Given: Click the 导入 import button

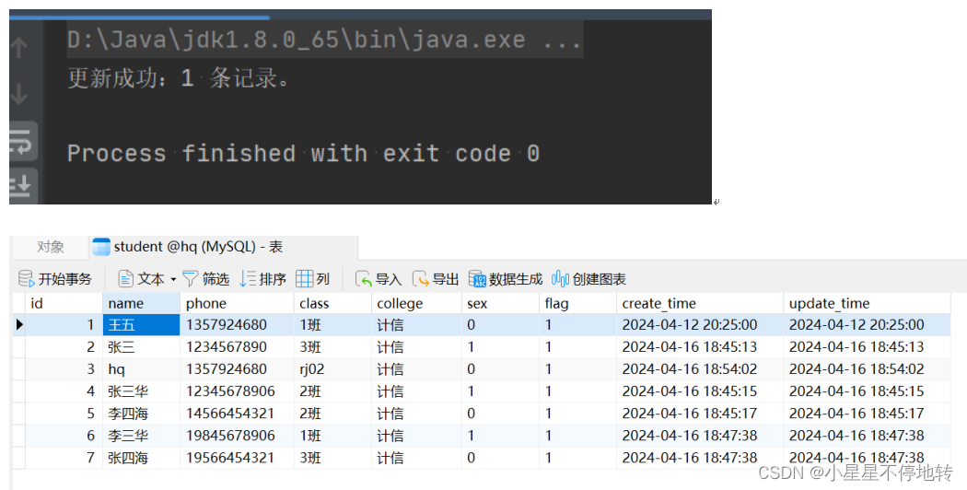Looking at the screenshot, I should [379, 279].
